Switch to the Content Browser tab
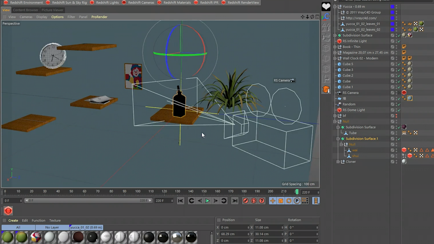 click(x=25, y=10)
